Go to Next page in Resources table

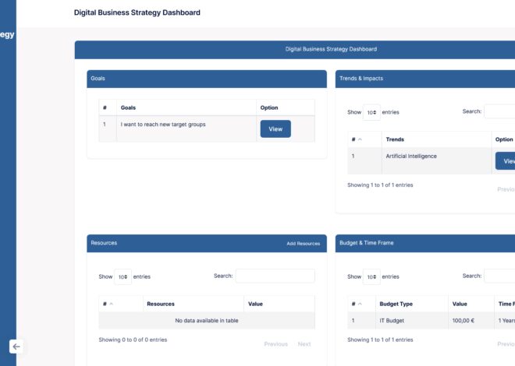[x=304, y=344]
